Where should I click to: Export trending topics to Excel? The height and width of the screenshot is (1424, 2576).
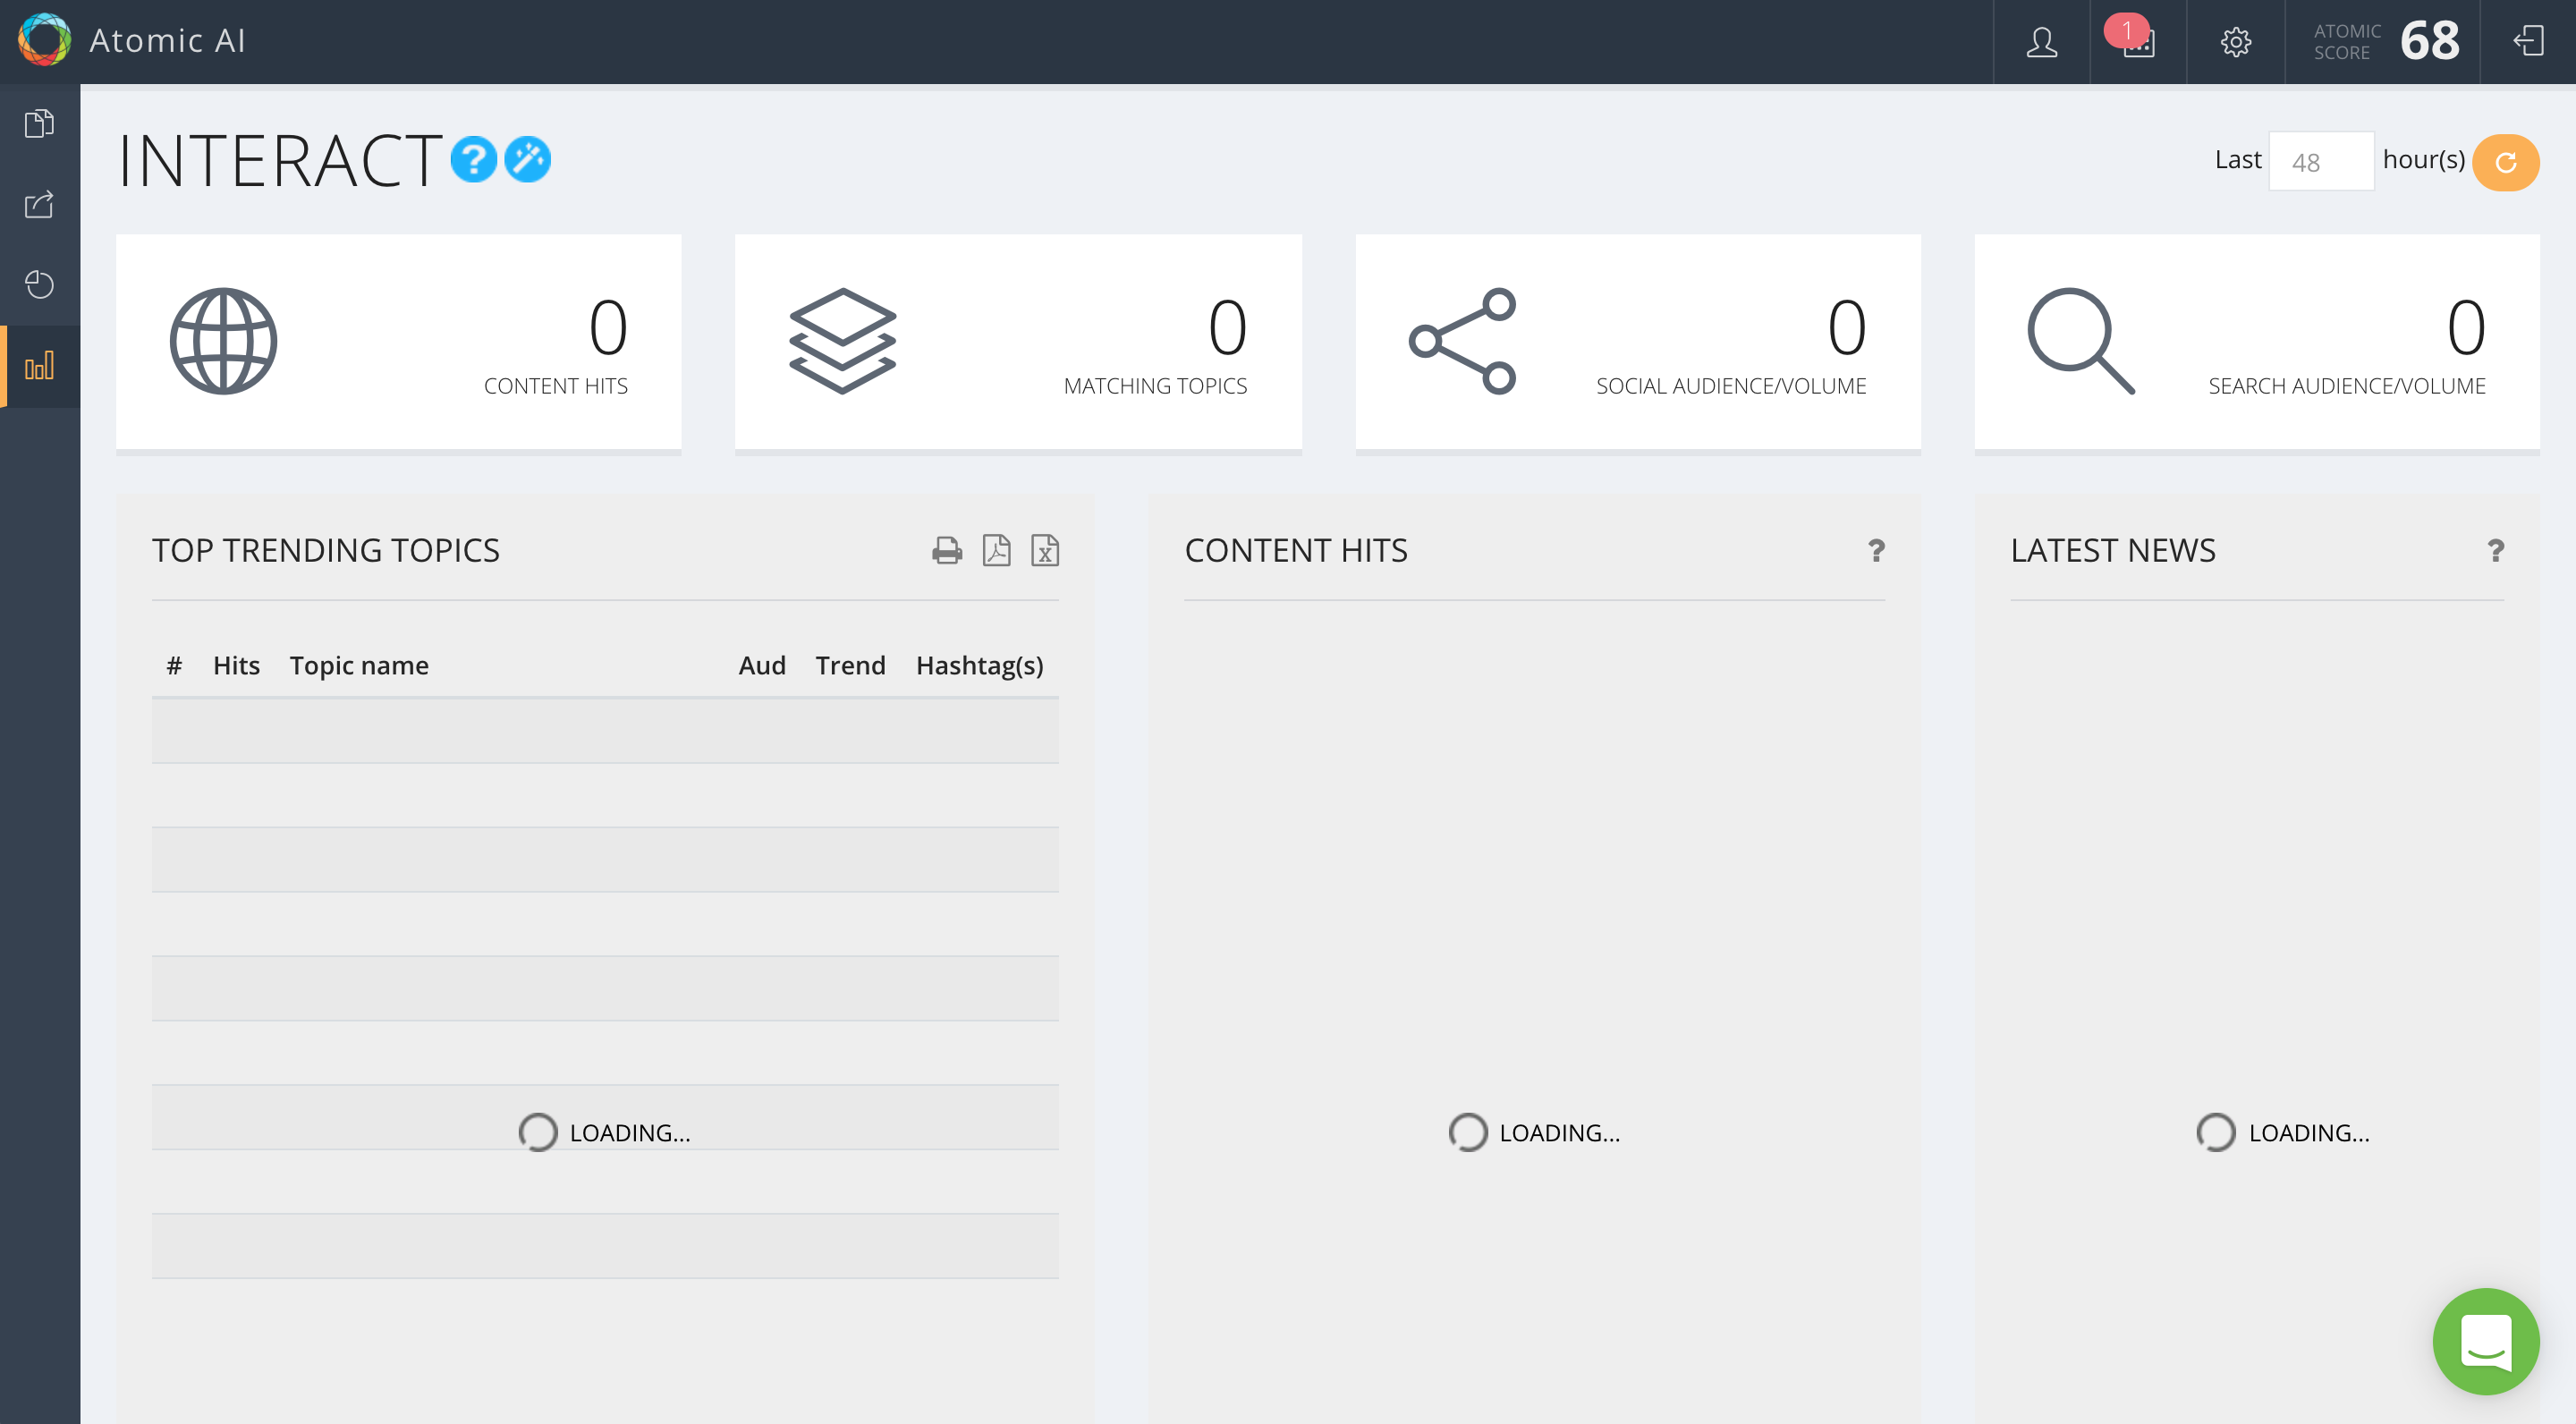pos(1045,550)
